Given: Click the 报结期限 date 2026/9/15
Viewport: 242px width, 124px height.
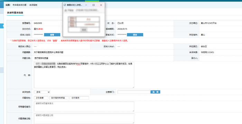Looking at the screenshot, I should pyautogui.click(x=122, y=29).
